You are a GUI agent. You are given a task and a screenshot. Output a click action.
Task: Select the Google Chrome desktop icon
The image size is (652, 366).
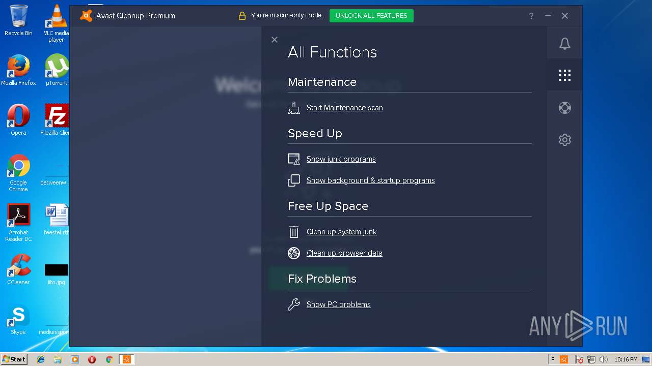coord(18,173)
